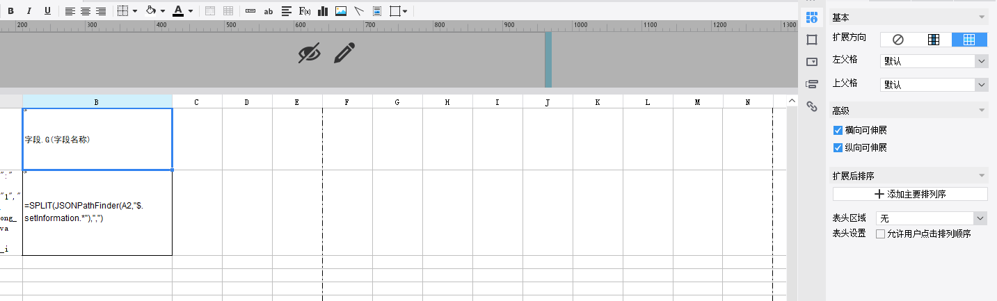Open cell element panel square icon
Screen dimensions: 997x301
[x=811, y=39]
